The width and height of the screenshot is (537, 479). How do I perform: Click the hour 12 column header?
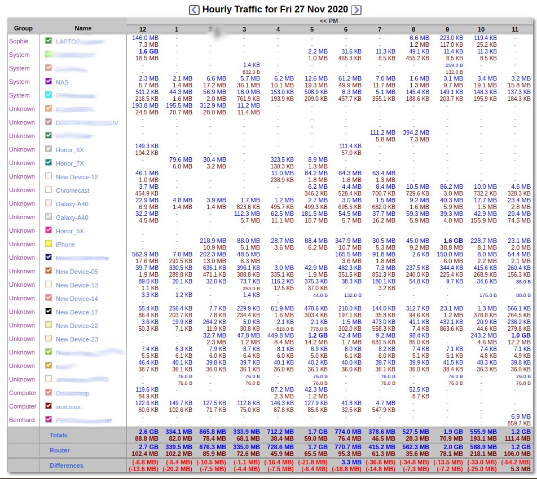click(143, 29)
